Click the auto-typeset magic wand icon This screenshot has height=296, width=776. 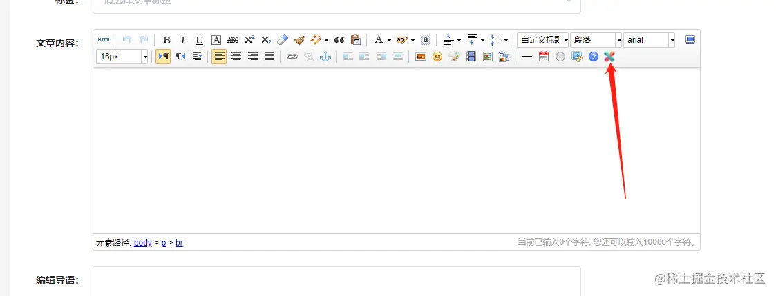point(315,40)
